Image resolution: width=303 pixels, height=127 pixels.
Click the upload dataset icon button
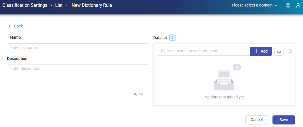(279, 51)
